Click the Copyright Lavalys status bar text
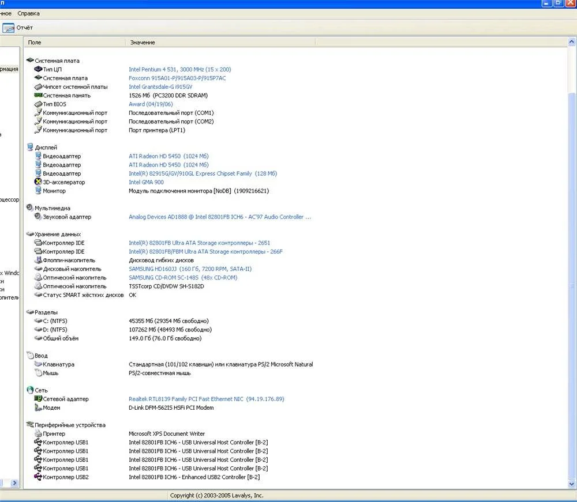Screen dimensions: 577x502 (217, 496)
